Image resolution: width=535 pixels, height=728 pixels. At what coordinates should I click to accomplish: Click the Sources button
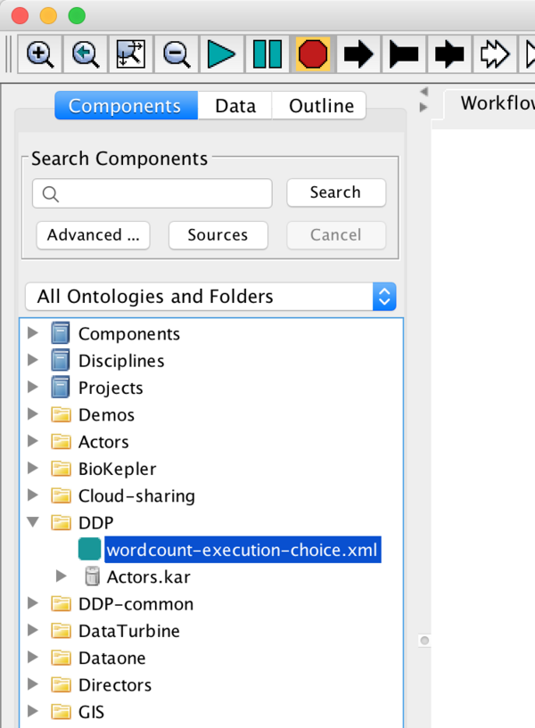[x=218, y=235]
